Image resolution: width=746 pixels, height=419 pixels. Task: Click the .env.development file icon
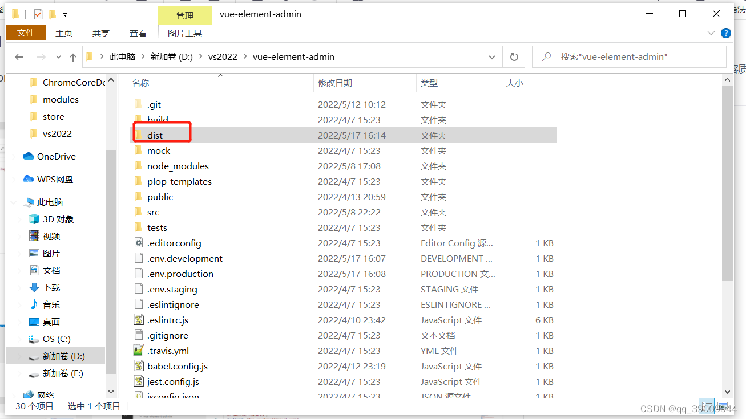[x=138, y=258]
